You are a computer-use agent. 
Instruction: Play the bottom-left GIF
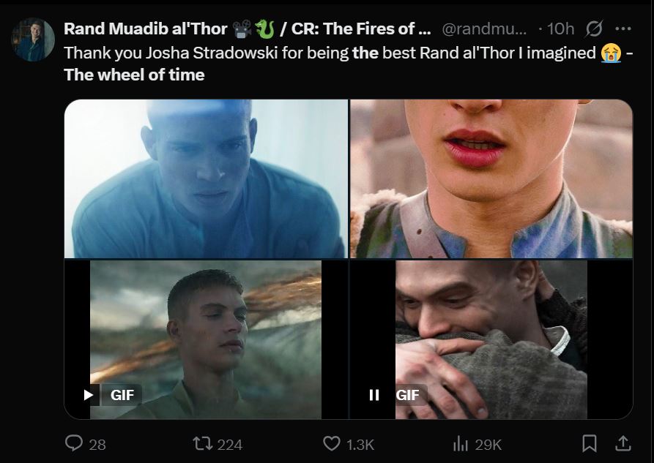(x=89, y=395)
